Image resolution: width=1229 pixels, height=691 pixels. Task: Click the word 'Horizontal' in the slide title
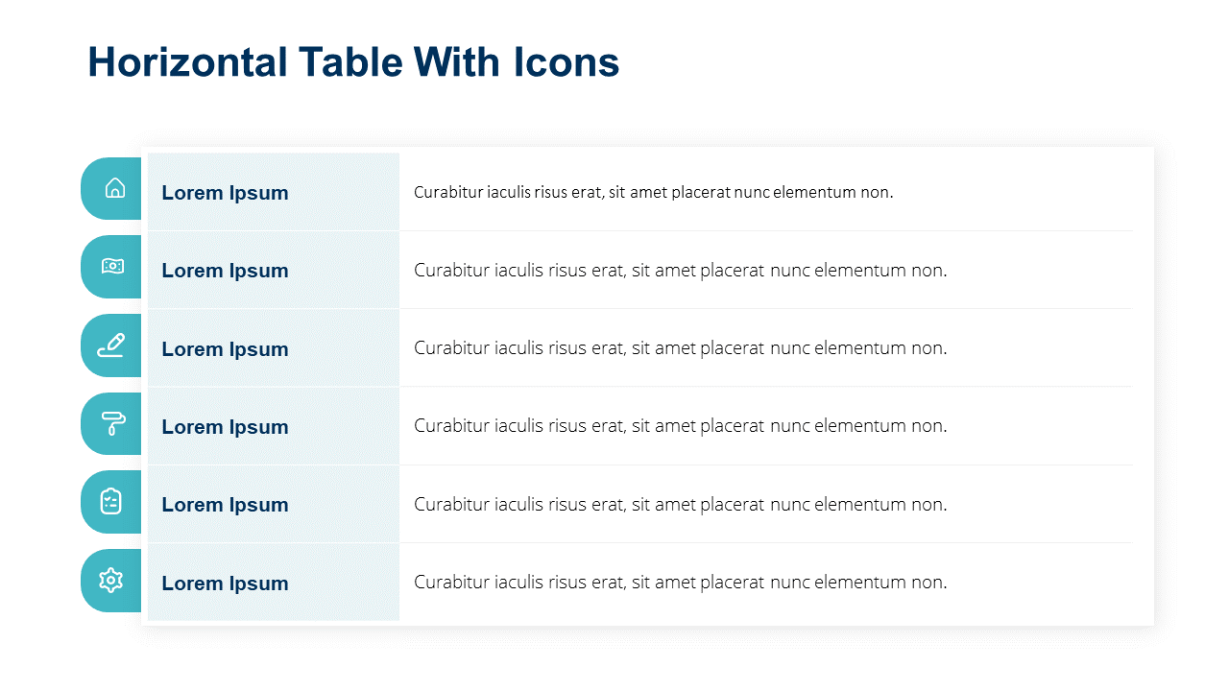pos(187,62)
